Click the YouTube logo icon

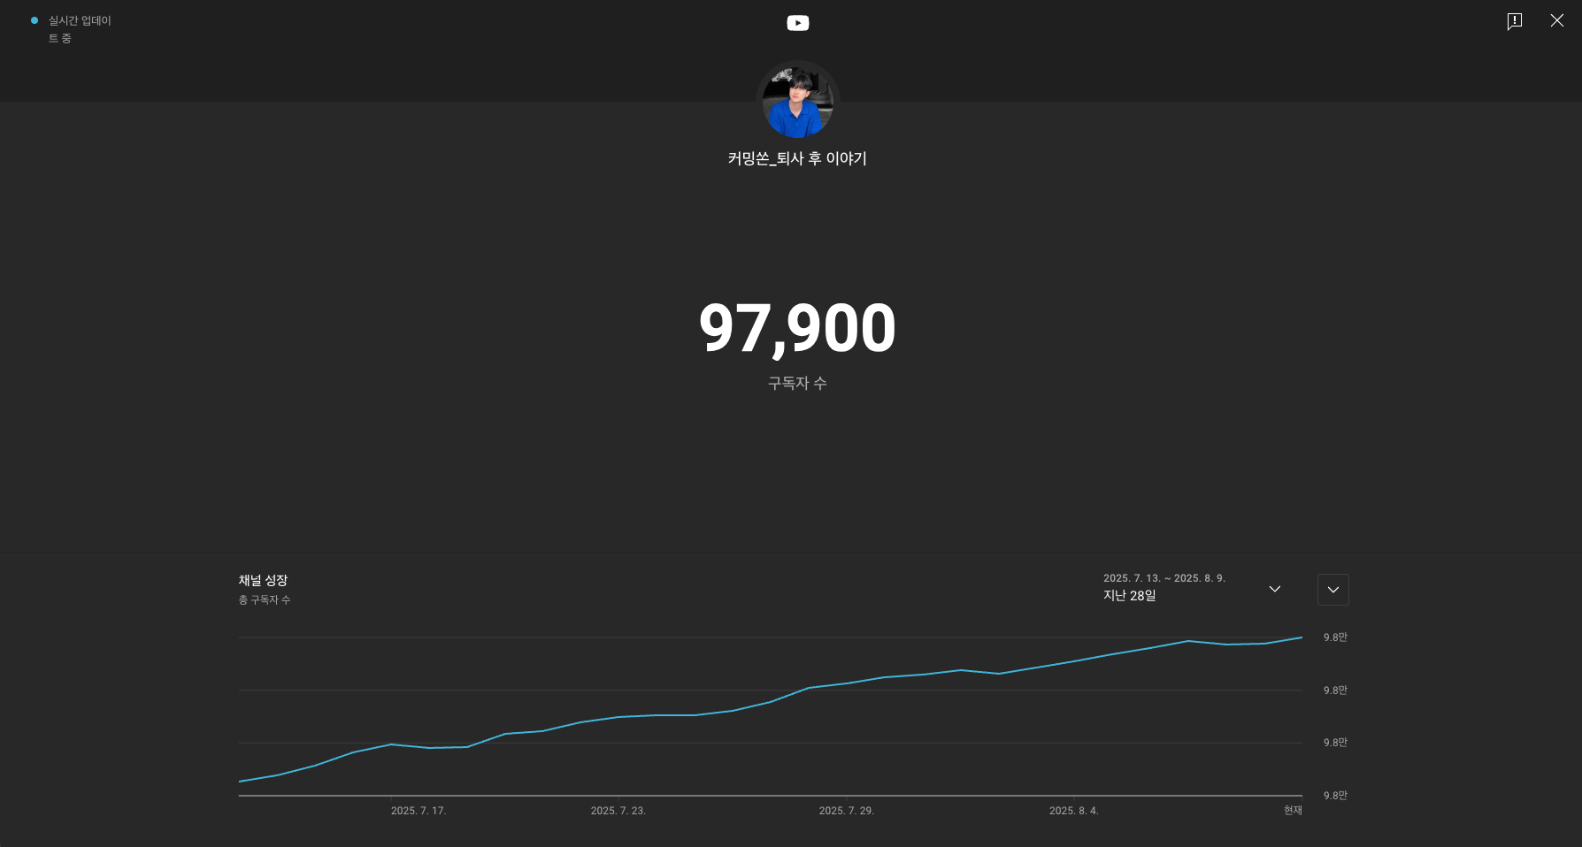[797, 23]
